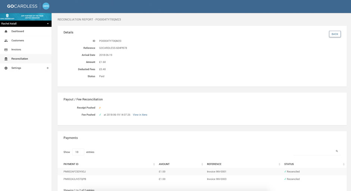This screenshot has width=351, height=191.
Task: Click the deducted fees value £0.40
Action: (102, 69)
